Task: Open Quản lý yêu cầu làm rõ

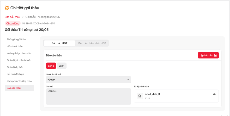Action: coord(19,60)
